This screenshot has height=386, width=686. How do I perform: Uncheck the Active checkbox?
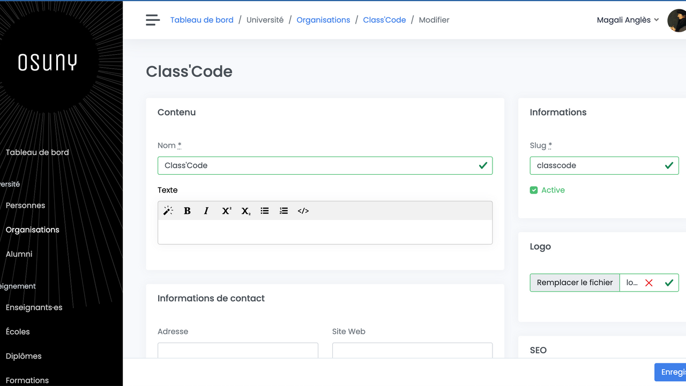coord(534,190)
